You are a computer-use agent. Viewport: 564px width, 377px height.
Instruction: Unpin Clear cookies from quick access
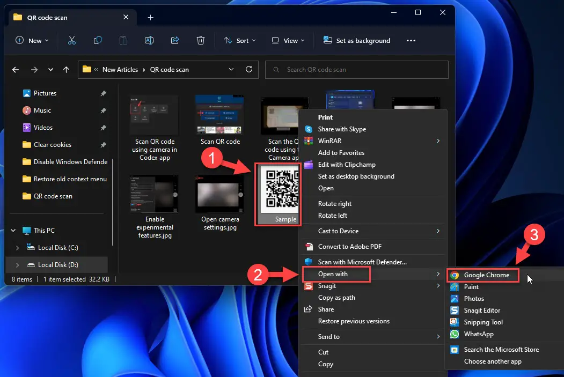[103, 145]
